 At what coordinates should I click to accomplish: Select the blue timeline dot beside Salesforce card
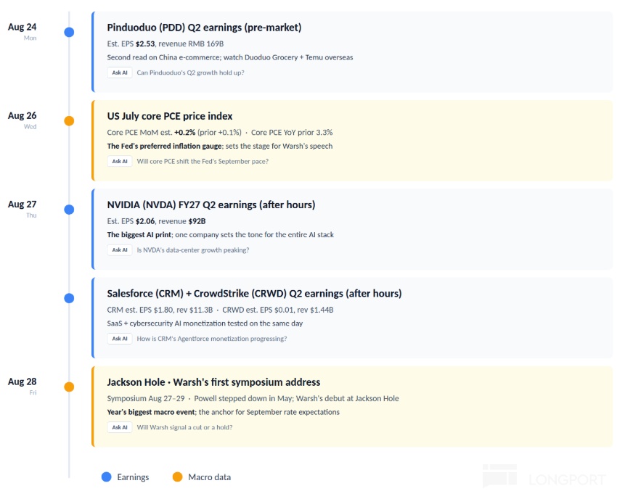click(69, 298)
